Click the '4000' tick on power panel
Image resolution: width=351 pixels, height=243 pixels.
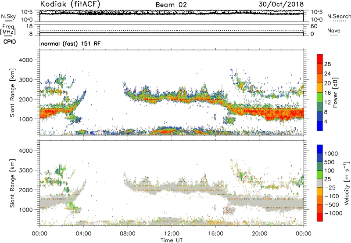tap(25, 60)
